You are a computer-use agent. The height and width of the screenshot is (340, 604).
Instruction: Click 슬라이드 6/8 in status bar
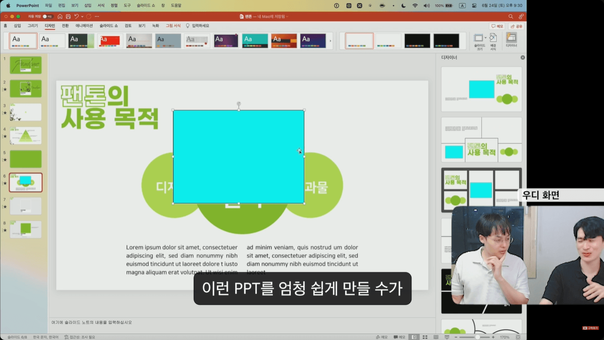pos(17,337)
